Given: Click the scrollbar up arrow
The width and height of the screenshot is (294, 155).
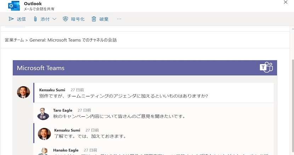Looking at the screenshot, I should pyautogui.click(x=293, y=29).
